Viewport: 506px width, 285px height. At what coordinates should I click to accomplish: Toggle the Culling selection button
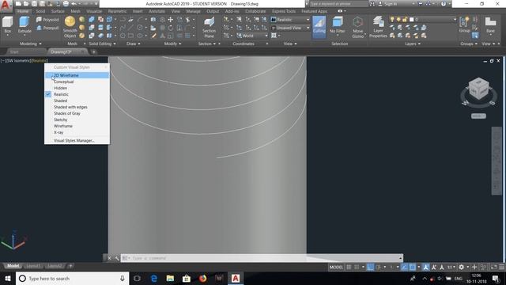[319, 26]
